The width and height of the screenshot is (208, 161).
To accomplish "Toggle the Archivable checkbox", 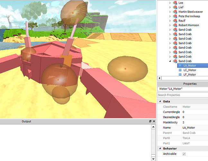I will pos(184,154).
